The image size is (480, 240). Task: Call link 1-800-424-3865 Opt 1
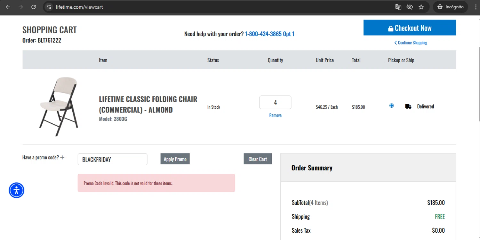pyautogui.click(x=269, y=34)
